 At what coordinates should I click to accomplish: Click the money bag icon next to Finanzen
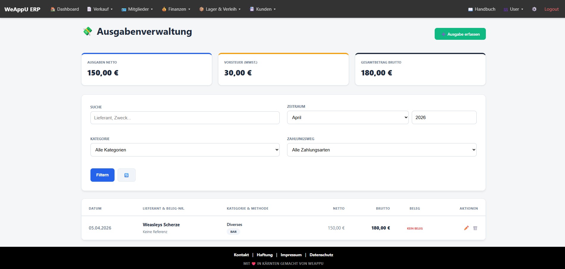(164, 9)
